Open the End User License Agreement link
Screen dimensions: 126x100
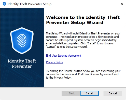coord(64,56)
